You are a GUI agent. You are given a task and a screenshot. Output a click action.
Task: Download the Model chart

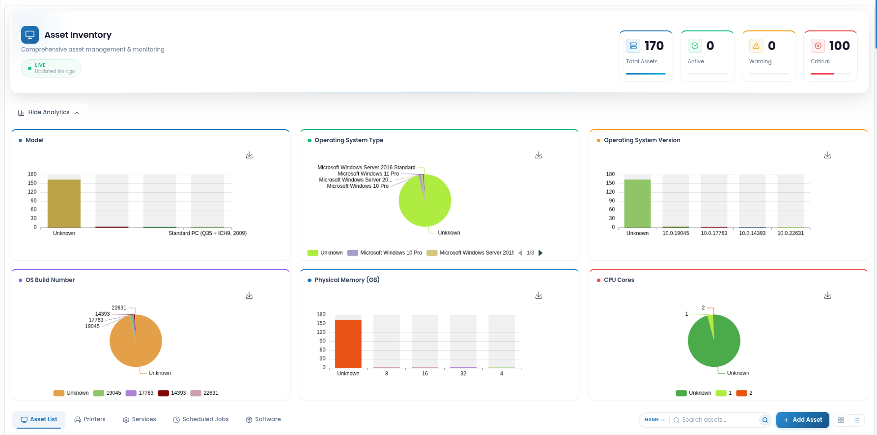(x=249, y=155)
